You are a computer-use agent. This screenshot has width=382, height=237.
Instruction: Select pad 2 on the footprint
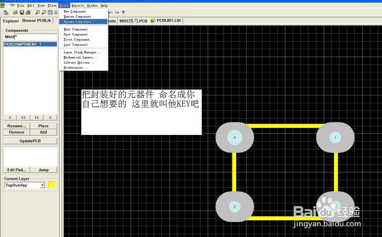235,207
